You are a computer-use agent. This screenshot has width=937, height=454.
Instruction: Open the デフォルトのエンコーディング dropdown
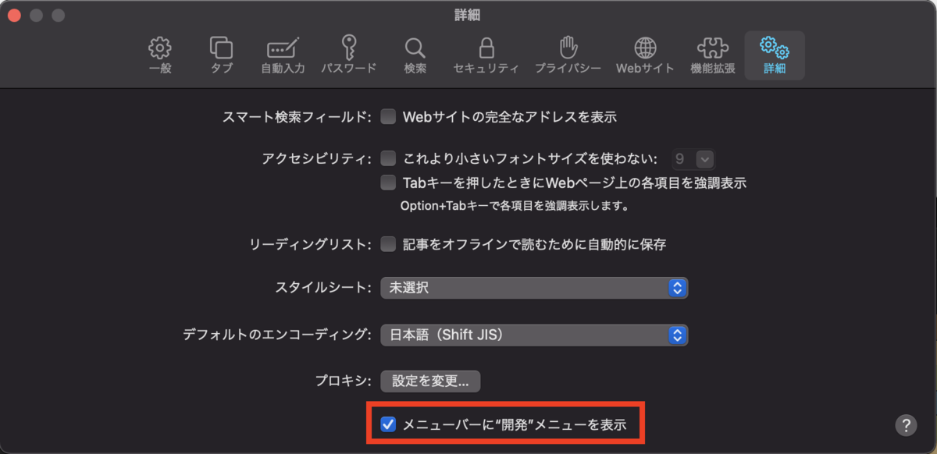(x=533, y=335)
